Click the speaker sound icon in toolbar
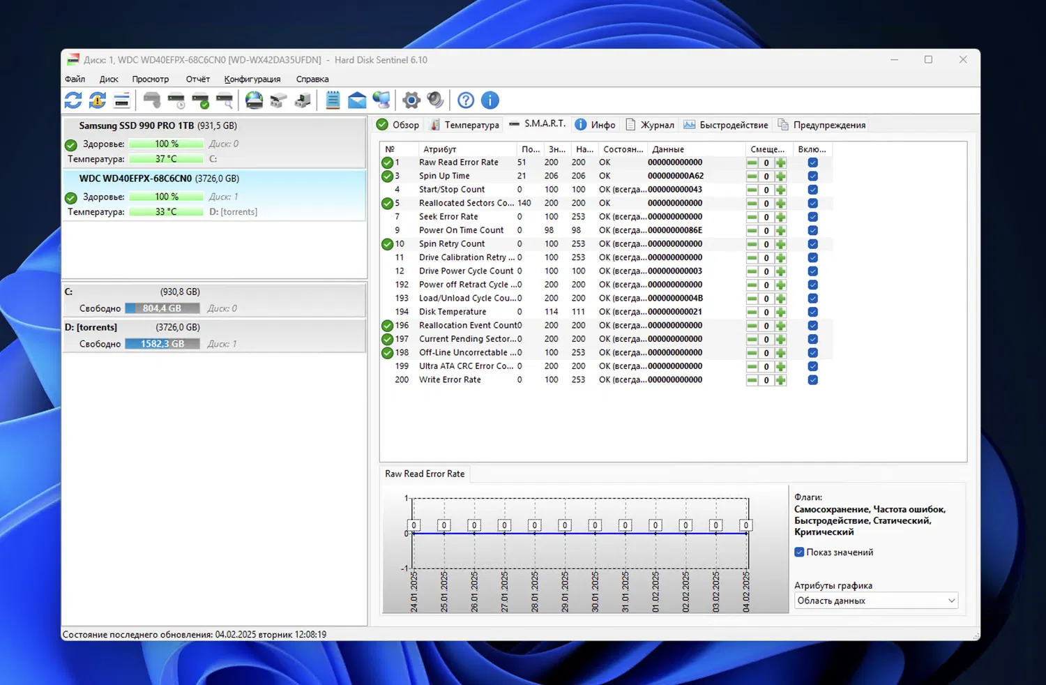Screen dimensions: 1046x685 tap(435, 100)
